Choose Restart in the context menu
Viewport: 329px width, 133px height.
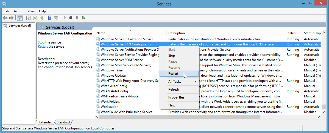click(179, 74)
